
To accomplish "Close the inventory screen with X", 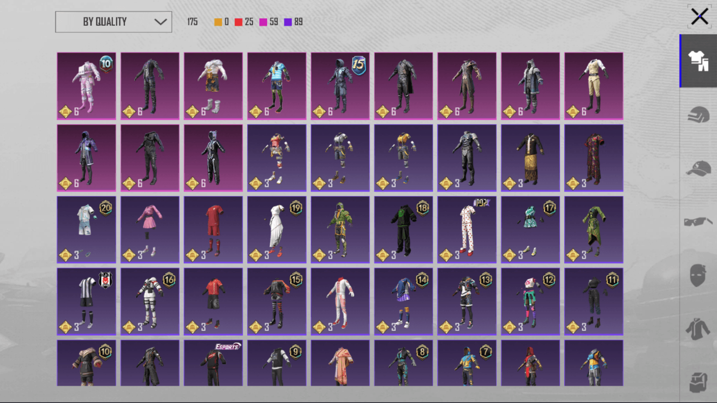I will click(x=699, y=17).
